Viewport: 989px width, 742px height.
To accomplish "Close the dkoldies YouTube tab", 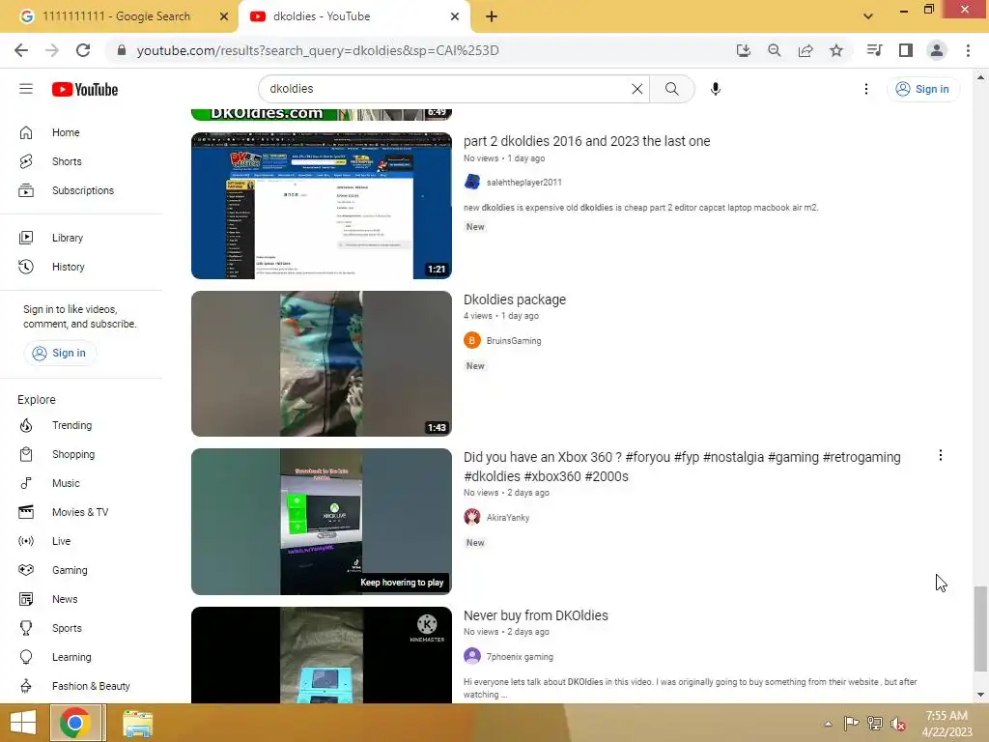I will 455,16.
